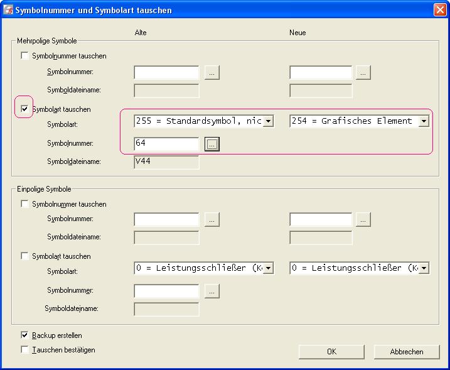
Task: Click the Einpolige Symbole group label
Action: [x=44, y=189]
